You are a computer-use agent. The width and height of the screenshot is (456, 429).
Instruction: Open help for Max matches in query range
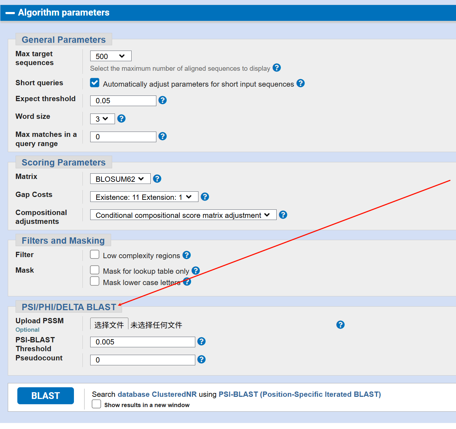[163, 136]
